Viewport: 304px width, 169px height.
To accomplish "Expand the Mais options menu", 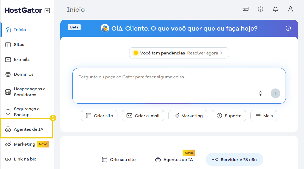I will pyautogui.click(x=264, y=116).
